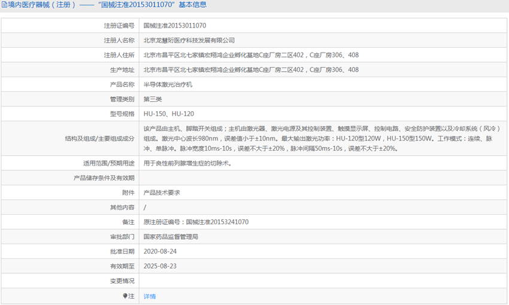Click the 型号规格 label
Screen dimensions: 509x305
[x=122, y=114]
